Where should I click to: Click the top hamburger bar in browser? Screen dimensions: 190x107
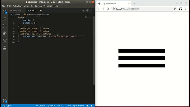(142, 51)
